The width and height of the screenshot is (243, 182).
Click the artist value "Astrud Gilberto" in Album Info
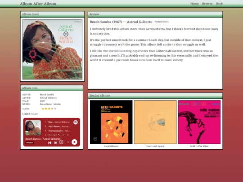click(48, 98)
